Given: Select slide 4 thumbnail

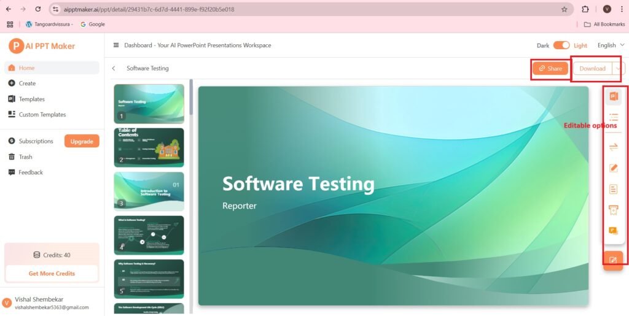Looking at the screenshot, I should point(149,235).
